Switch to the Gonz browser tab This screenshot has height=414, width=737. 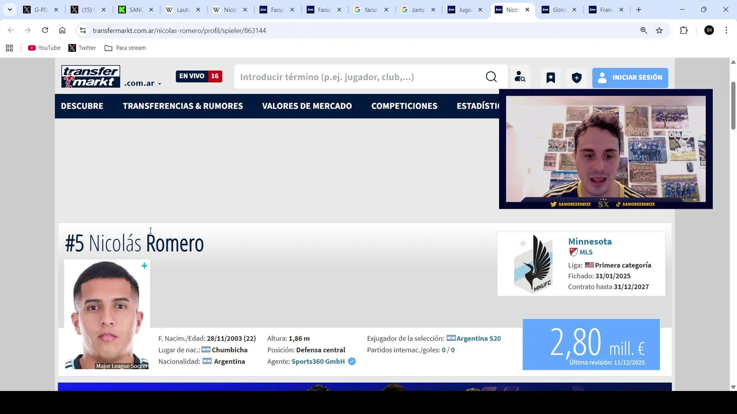click(559, 10)
